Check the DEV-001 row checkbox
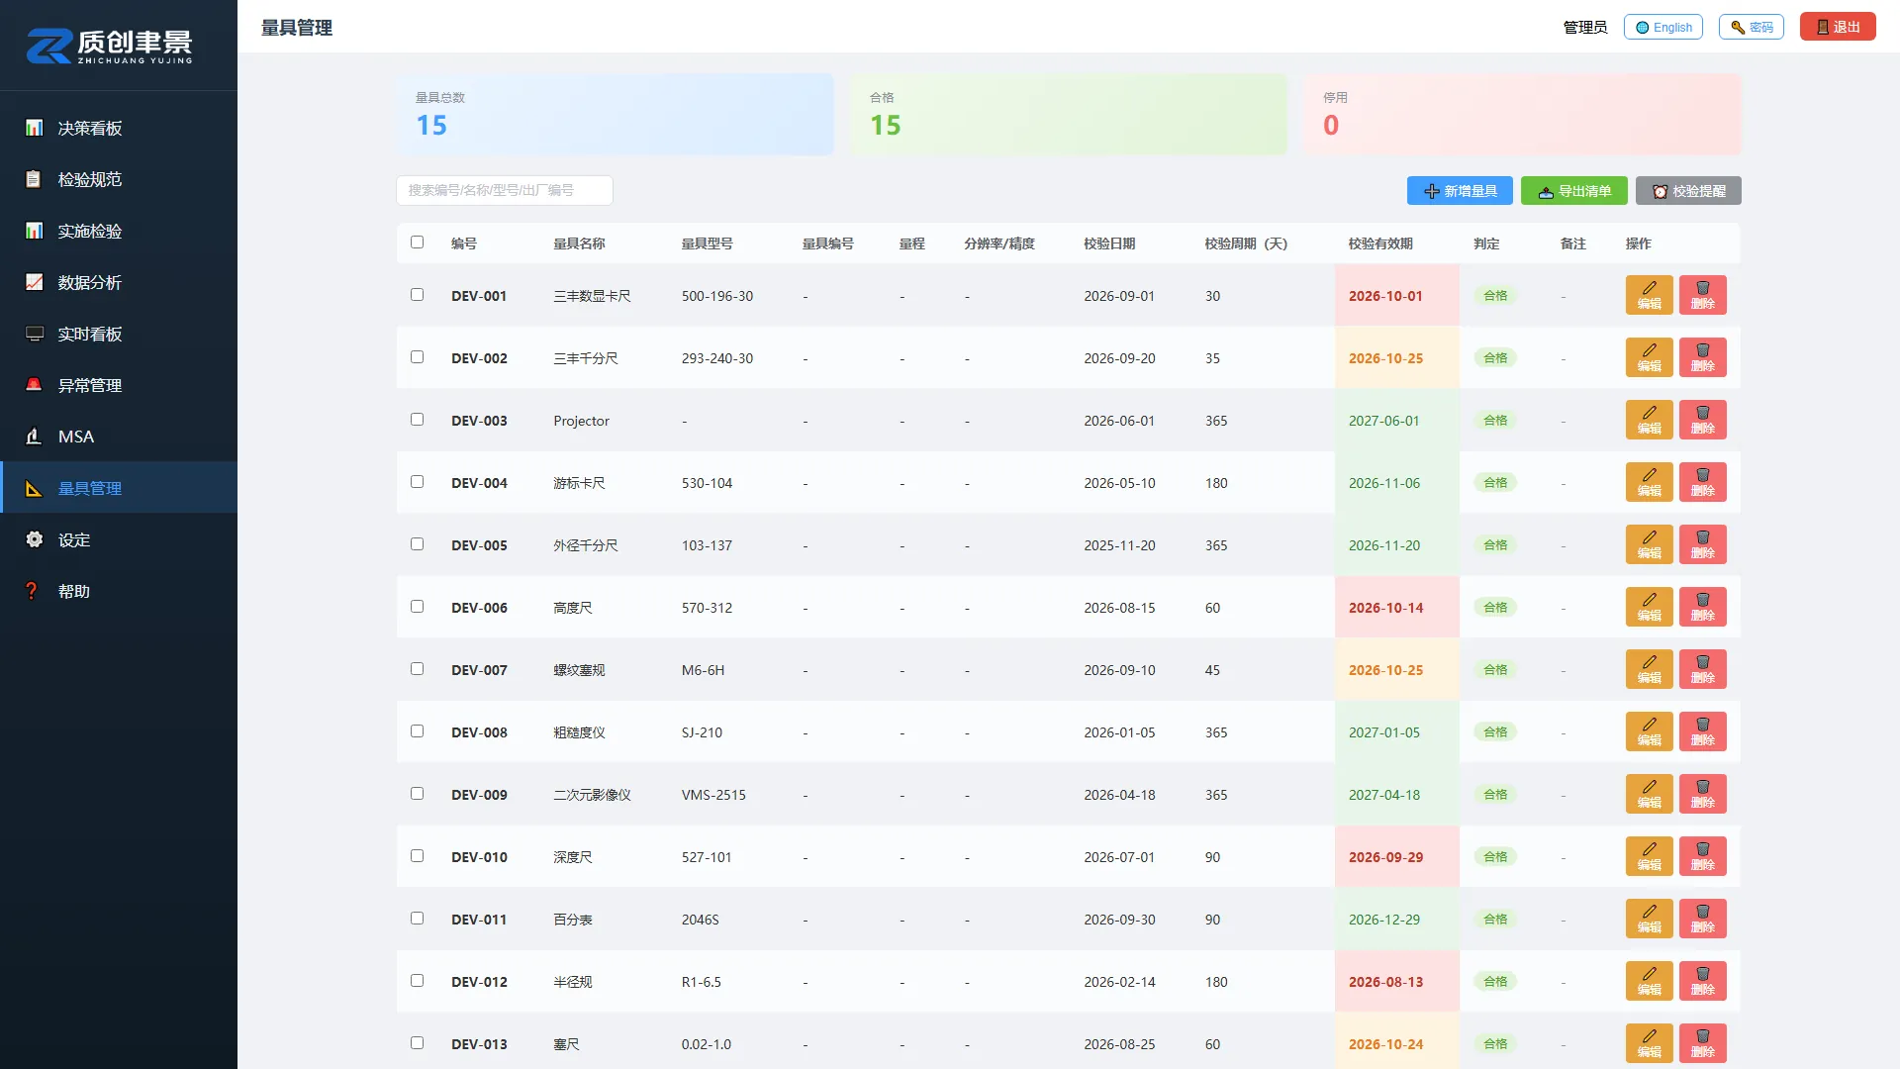1900x1069 pixels. [417, 295]
